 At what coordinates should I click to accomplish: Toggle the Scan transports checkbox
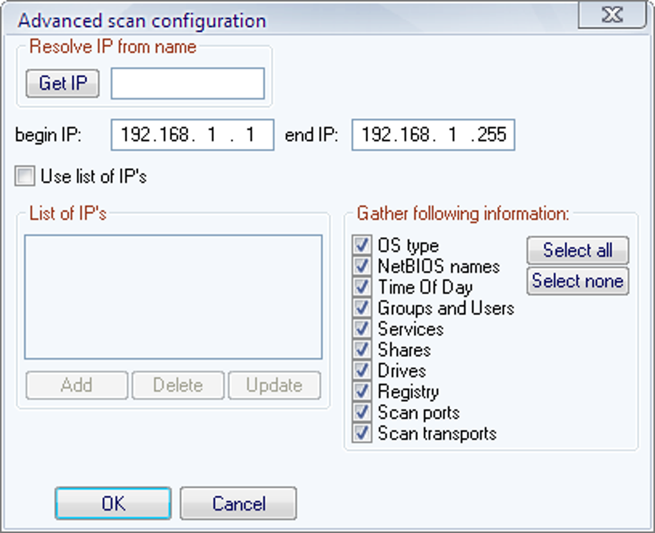(x=362, y=433)
